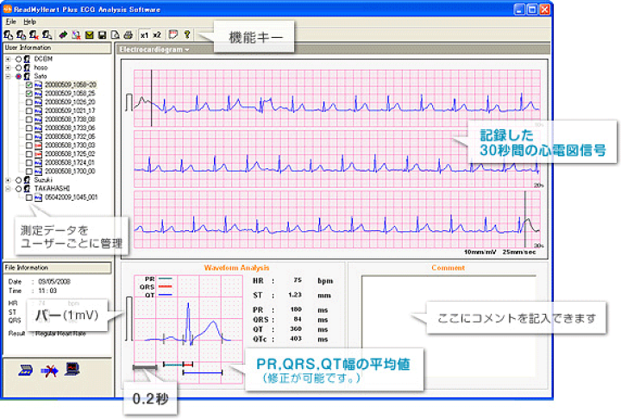Image resolution: width=621 pixels, height=419 pixels.
Task: Click the person icon beside TAKAHASHI
Action: (x=27, y=189)
